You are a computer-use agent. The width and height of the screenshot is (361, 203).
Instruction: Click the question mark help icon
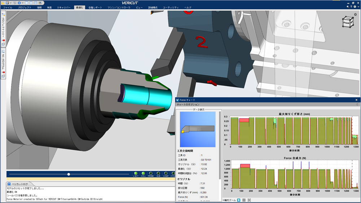(x=351, y=7)
